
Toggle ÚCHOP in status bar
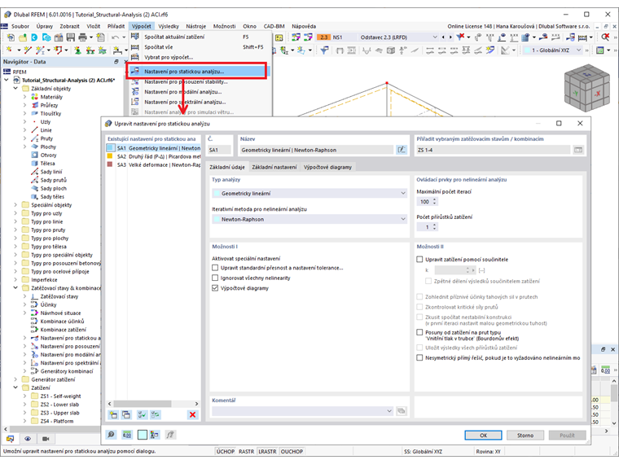pos(226,451)
